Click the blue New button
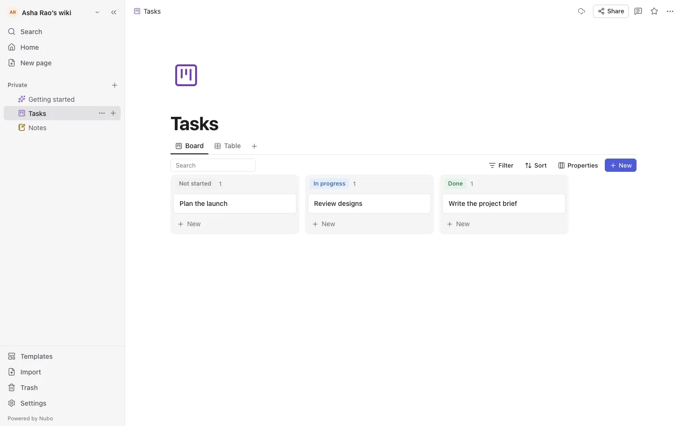This screenshot has width=682, height=426. point(620,165)
